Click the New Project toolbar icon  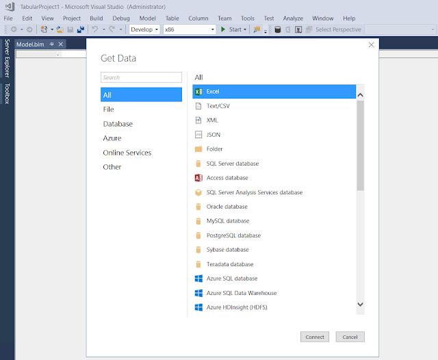pyautogui.click(x=44, y=29)
